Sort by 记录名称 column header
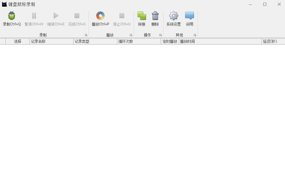Screen dimensions: 285x177 tap(51, 42)
